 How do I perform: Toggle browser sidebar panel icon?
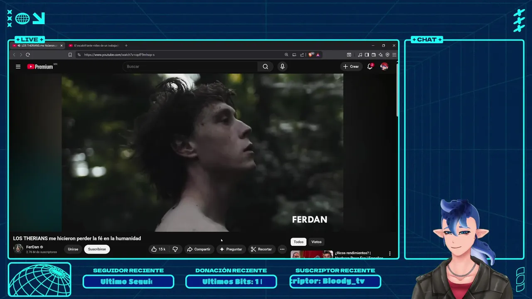point(367,54)
